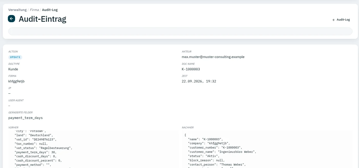
Task: Select the "block_reason": null line
Action: 206,160
